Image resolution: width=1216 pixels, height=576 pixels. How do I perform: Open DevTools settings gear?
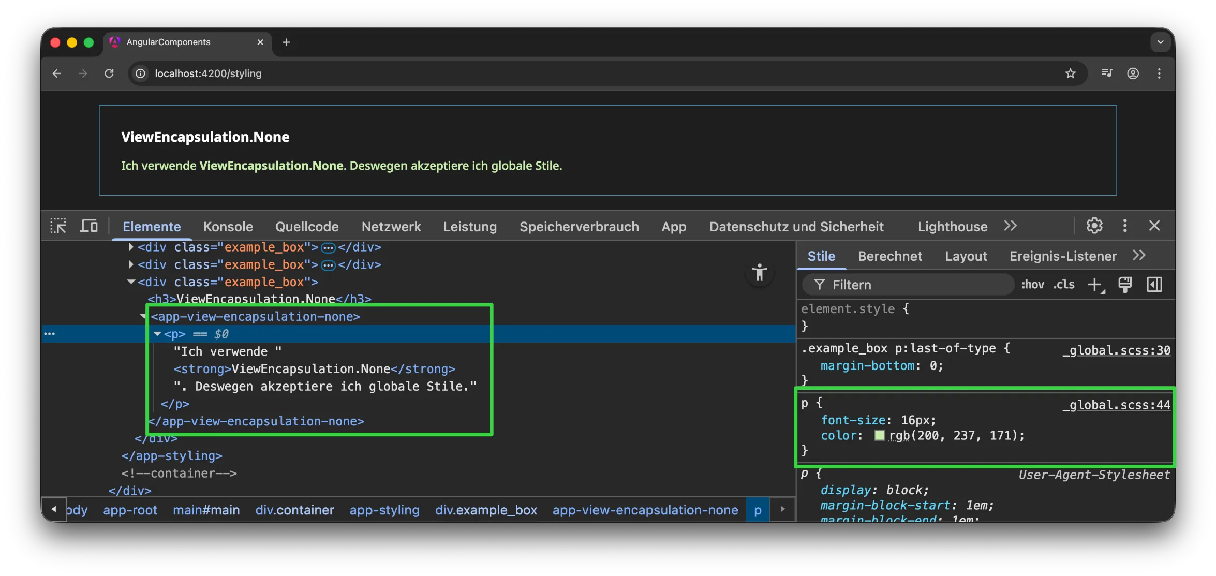pos(1094,226)
